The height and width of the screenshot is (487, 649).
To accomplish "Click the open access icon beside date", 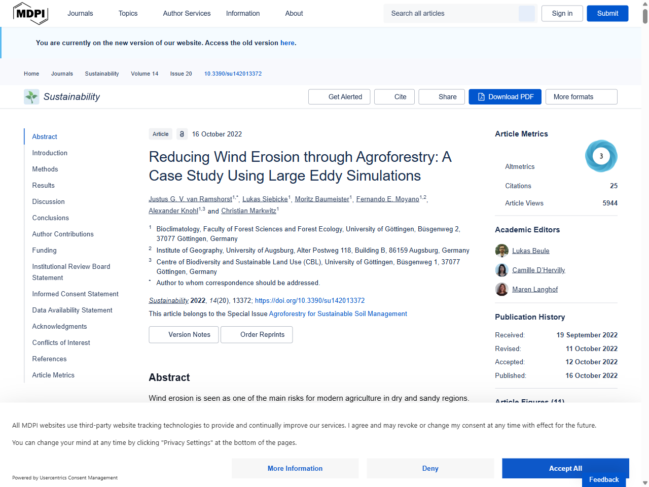I will coord(182,134).
